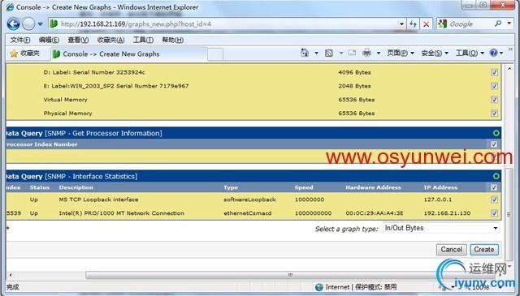Open the 帮助(H) menu

173,40
